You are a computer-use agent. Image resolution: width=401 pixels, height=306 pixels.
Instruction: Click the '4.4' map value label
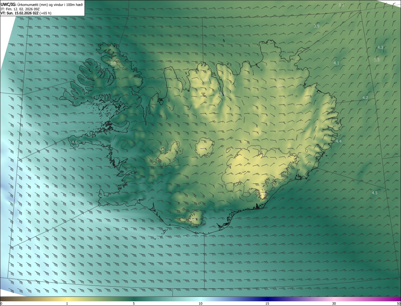(x=338, y=141)
